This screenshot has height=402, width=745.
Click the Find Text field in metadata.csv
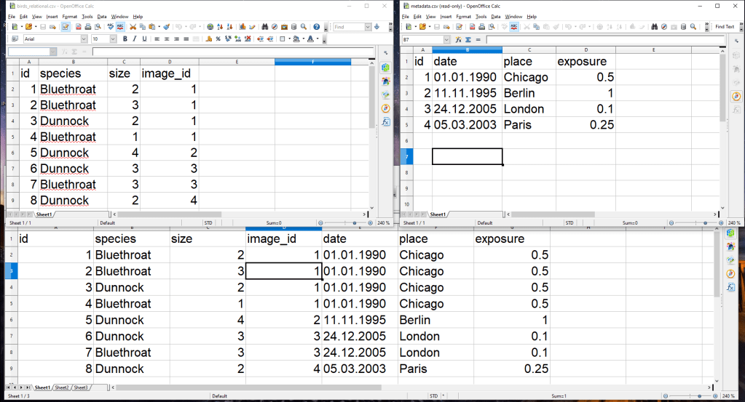pos(725,27)
